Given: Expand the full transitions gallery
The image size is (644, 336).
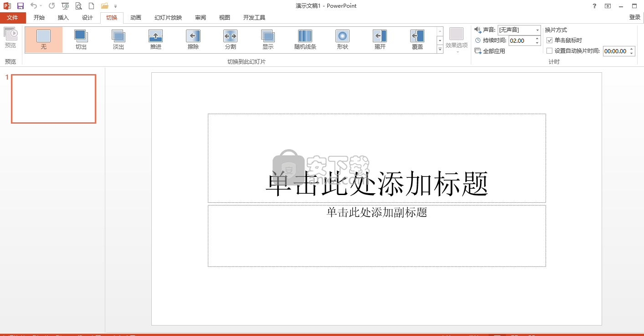Looking at the screenshot, I should [440, 49].
